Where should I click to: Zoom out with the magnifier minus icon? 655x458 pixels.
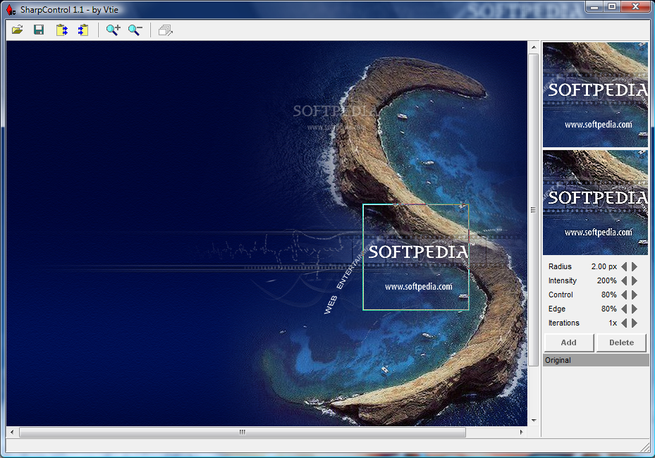point(135,30)
